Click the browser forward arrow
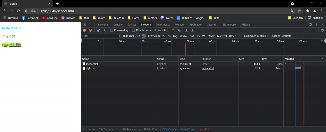 pyautogui.click(x=11, y=11)
